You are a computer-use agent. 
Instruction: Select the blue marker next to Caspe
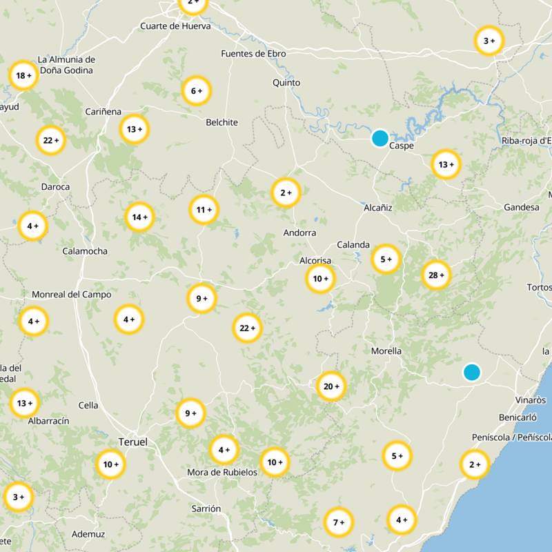[379, 139]
